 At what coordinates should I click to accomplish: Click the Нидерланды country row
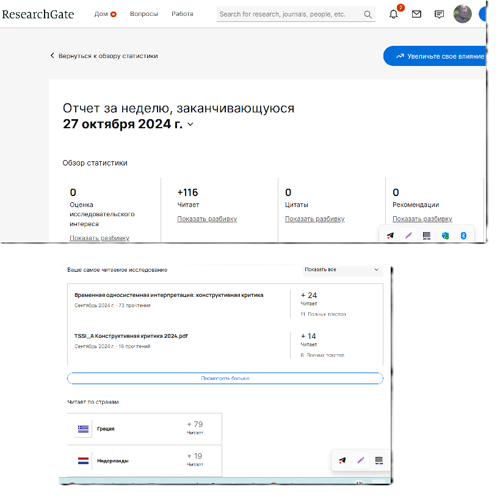click(x=145, y=461)
